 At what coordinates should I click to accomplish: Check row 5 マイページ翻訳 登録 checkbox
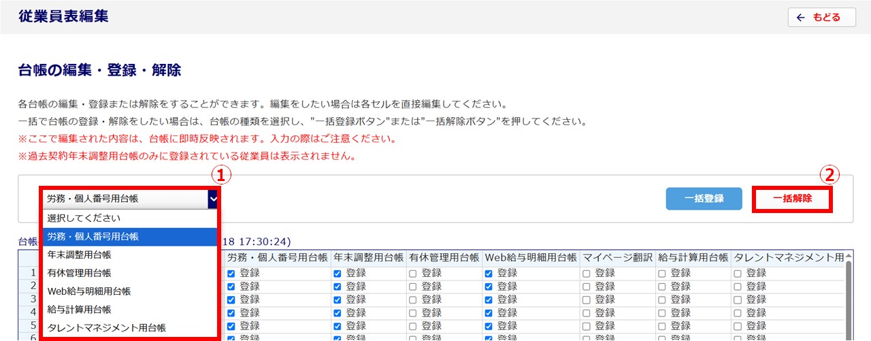[x=587, y=325]
